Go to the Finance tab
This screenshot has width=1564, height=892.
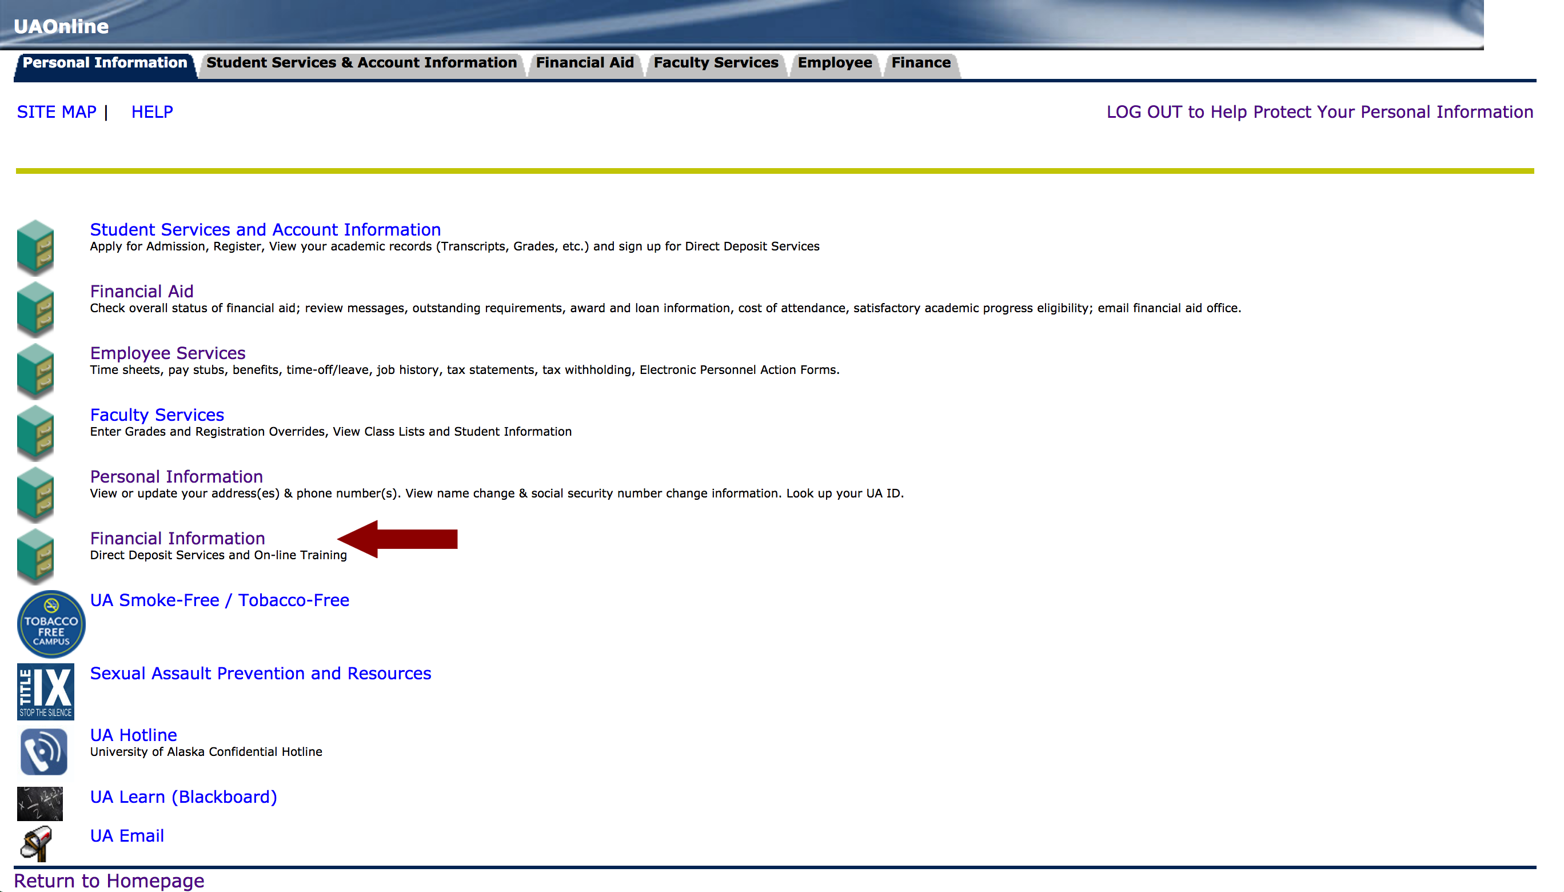click(920, 63)
